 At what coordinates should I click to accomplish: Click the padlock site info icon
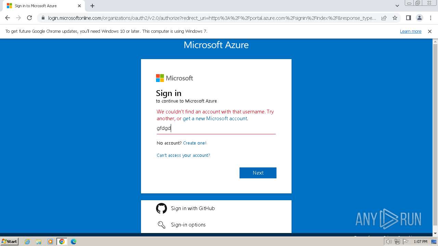coord(43,18)
